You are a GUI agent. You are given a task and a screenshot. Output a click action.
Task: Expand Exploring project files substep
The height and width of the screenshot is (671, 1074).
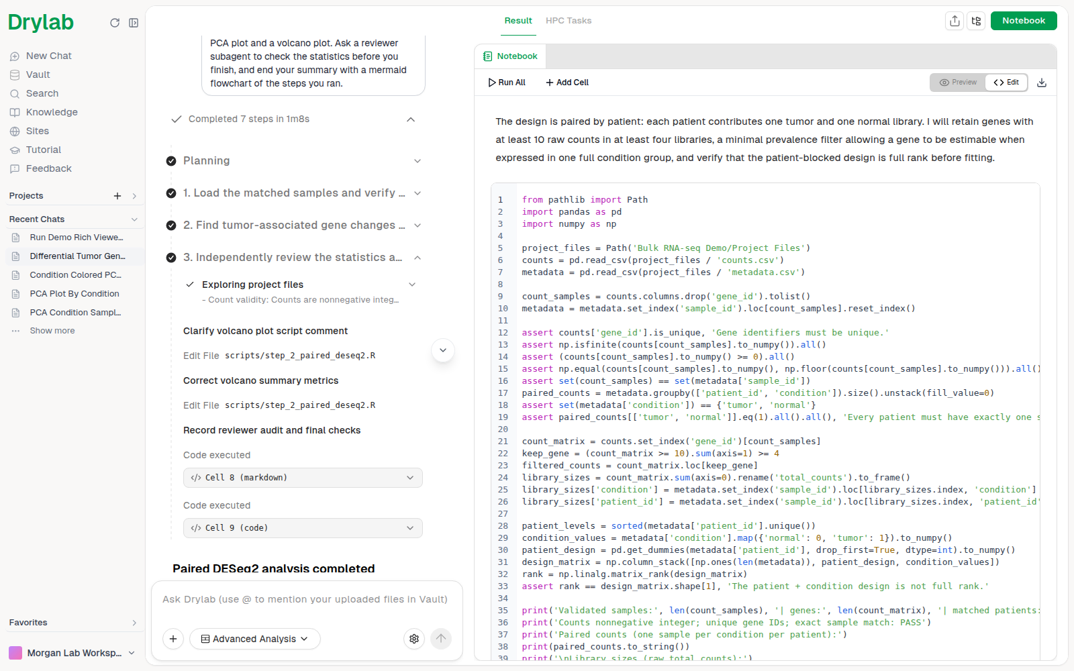(x=412, y=285)
